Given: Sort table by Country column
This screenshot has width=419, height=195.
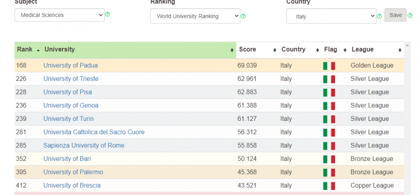Looking at the screenshot, I should pyautogui.click(x=300, y=50).
